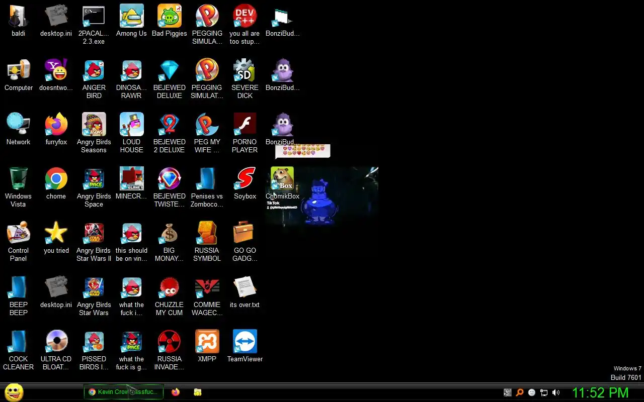Select the BEEP BEEP shortcut
Viewport: 644px width, 402px height.
coord(19,287)
